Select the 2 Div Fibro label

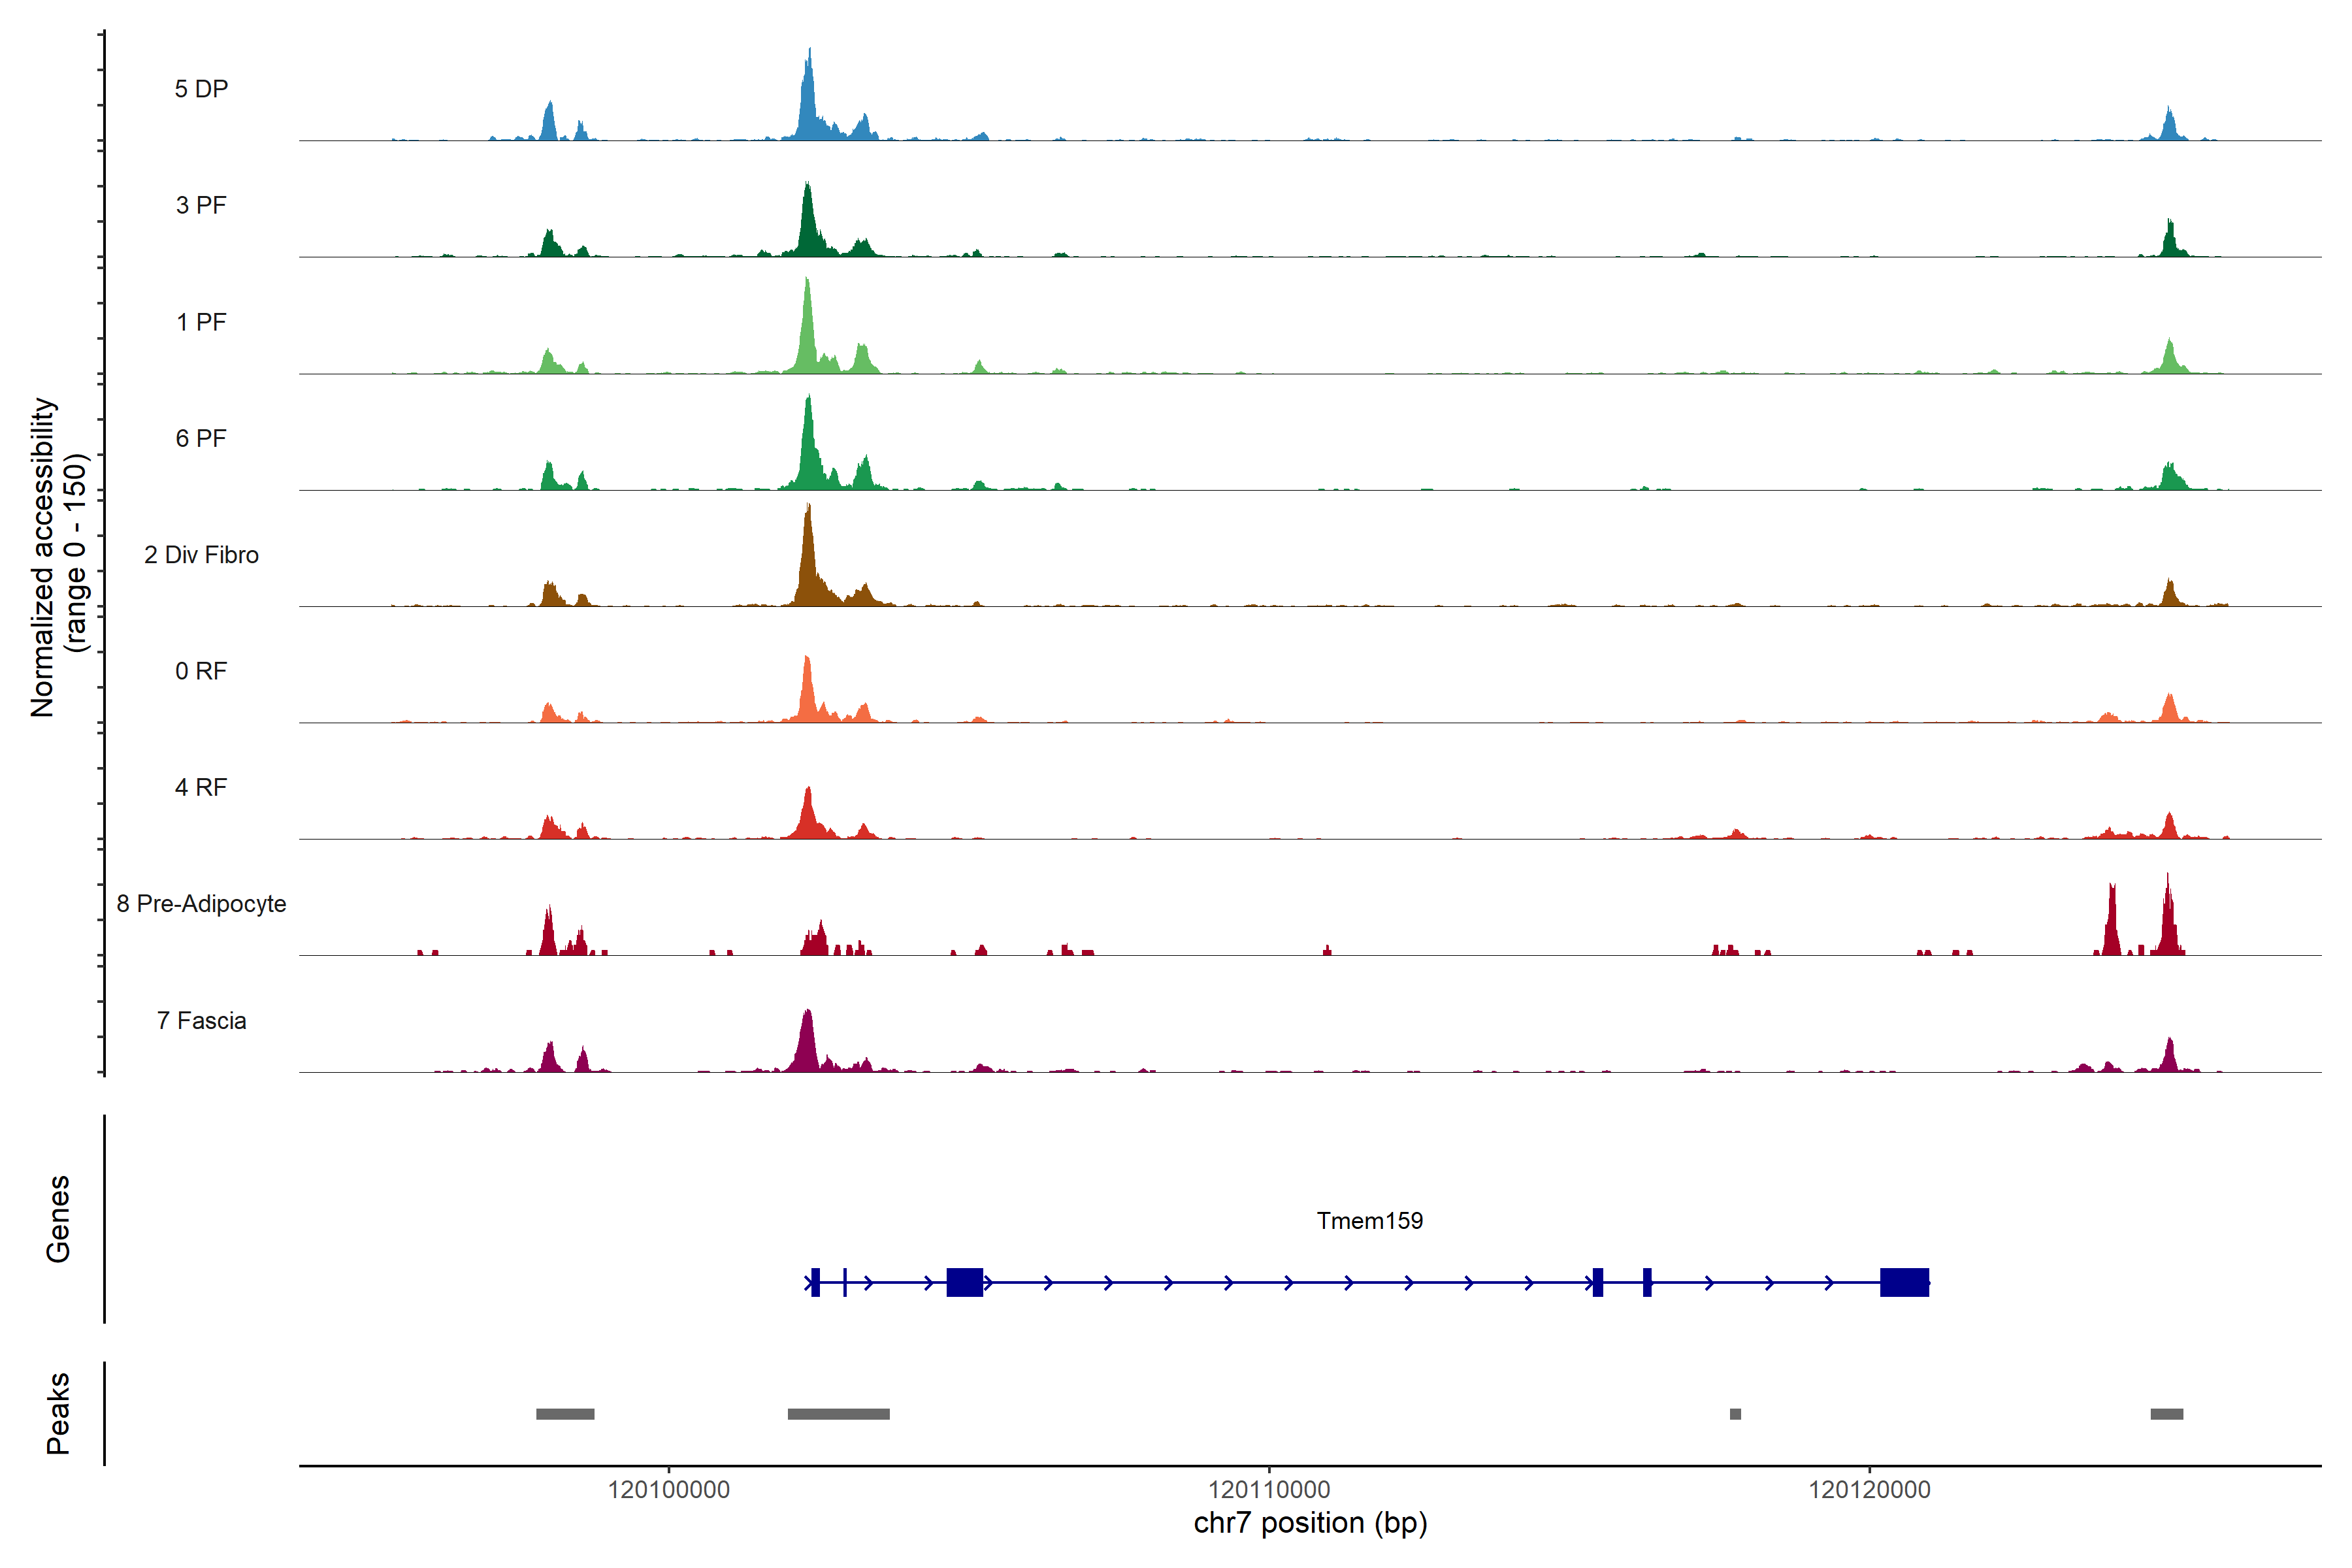pos(201,555)
